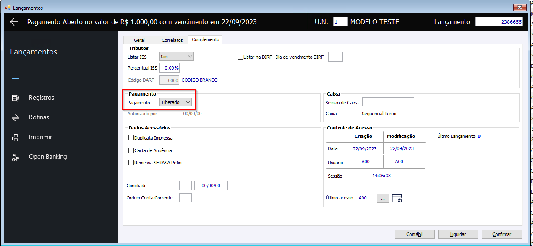Click the ellipsis button beside Último acesso

coord(383,198)
